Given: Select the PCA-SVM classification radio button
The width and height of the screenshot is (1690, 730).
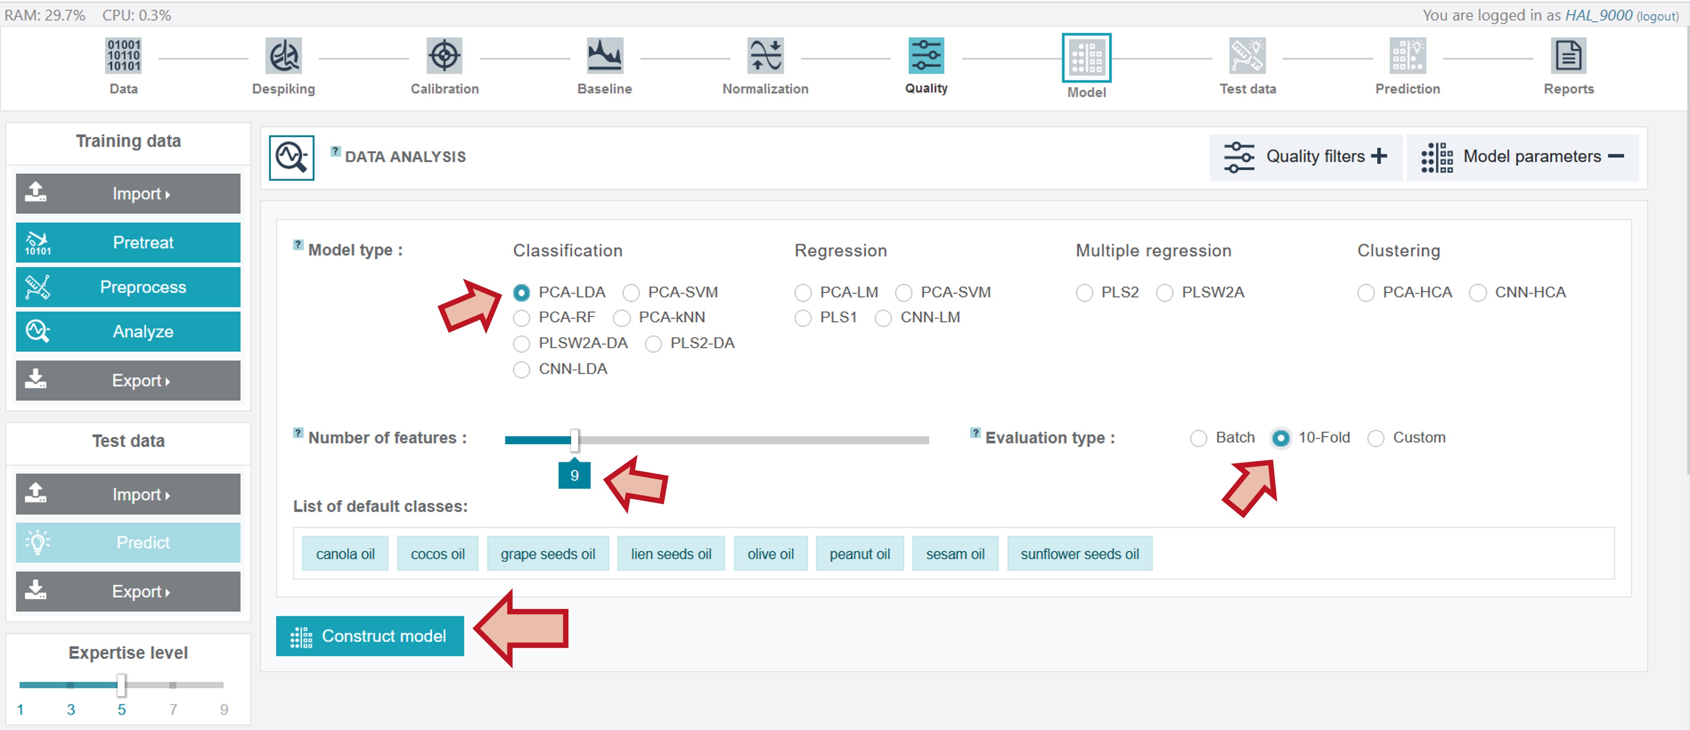Looking at the screenshot, I should click(x=631, y=293).
